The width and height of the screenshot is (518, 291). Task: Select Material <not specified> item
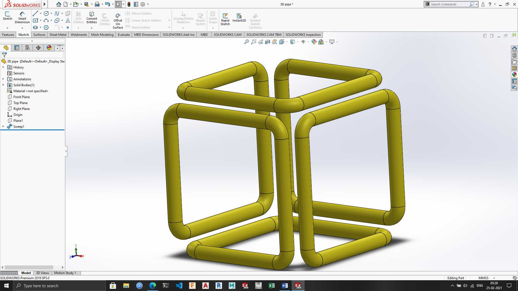31,91
